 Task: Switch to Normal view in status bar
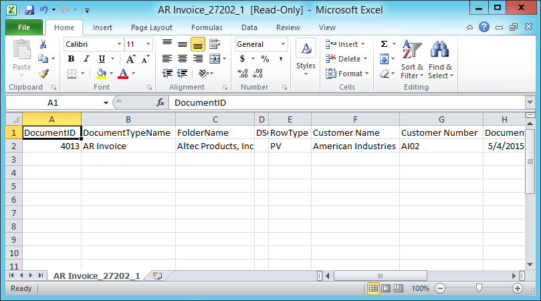[x=373, y=288]
